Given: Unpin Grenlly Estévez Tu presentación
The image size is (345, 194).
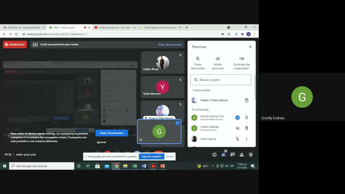Looking at the screenshot, I should [x=246, y=128].
